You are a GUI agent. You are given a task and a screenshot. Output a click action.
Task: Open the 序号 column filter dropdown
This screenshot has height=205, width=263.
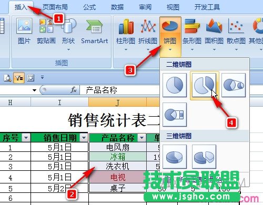tap(26, 138)
